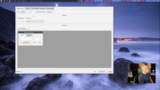Screen dimensions: 160x90
Task: Select the Appearance tab
Action: (20, 8)
